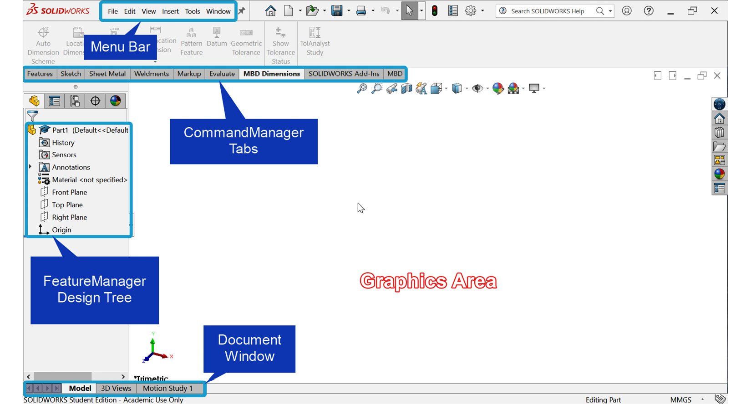751x404 pixels.
Task: Click Edit Appearance sphere icon
Action: [498, 88]
